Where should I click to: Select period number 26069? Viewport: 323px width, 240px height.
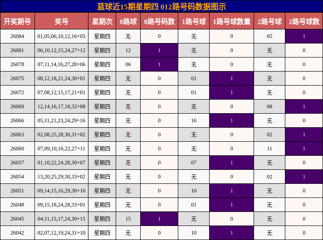(x=17, y=106)
